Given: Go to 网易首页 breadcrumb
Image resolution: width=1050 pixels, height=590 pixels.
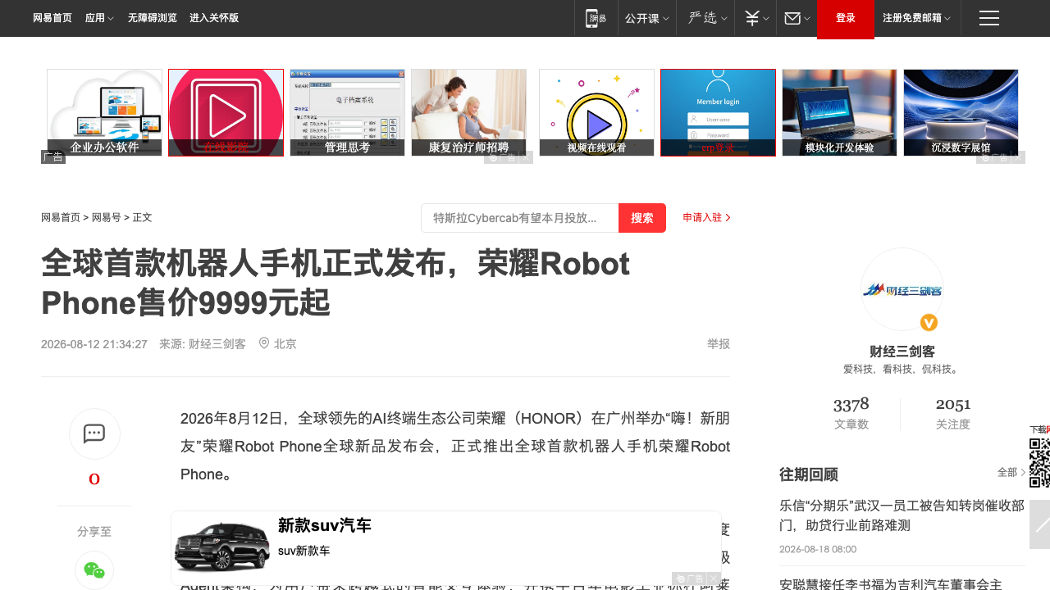Looking at the screenshot, I should [x=61, y=218].
